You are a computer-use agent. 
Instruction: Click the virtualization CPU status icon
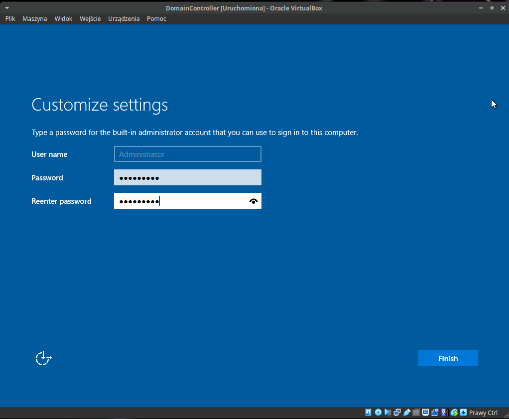(445, 412)
